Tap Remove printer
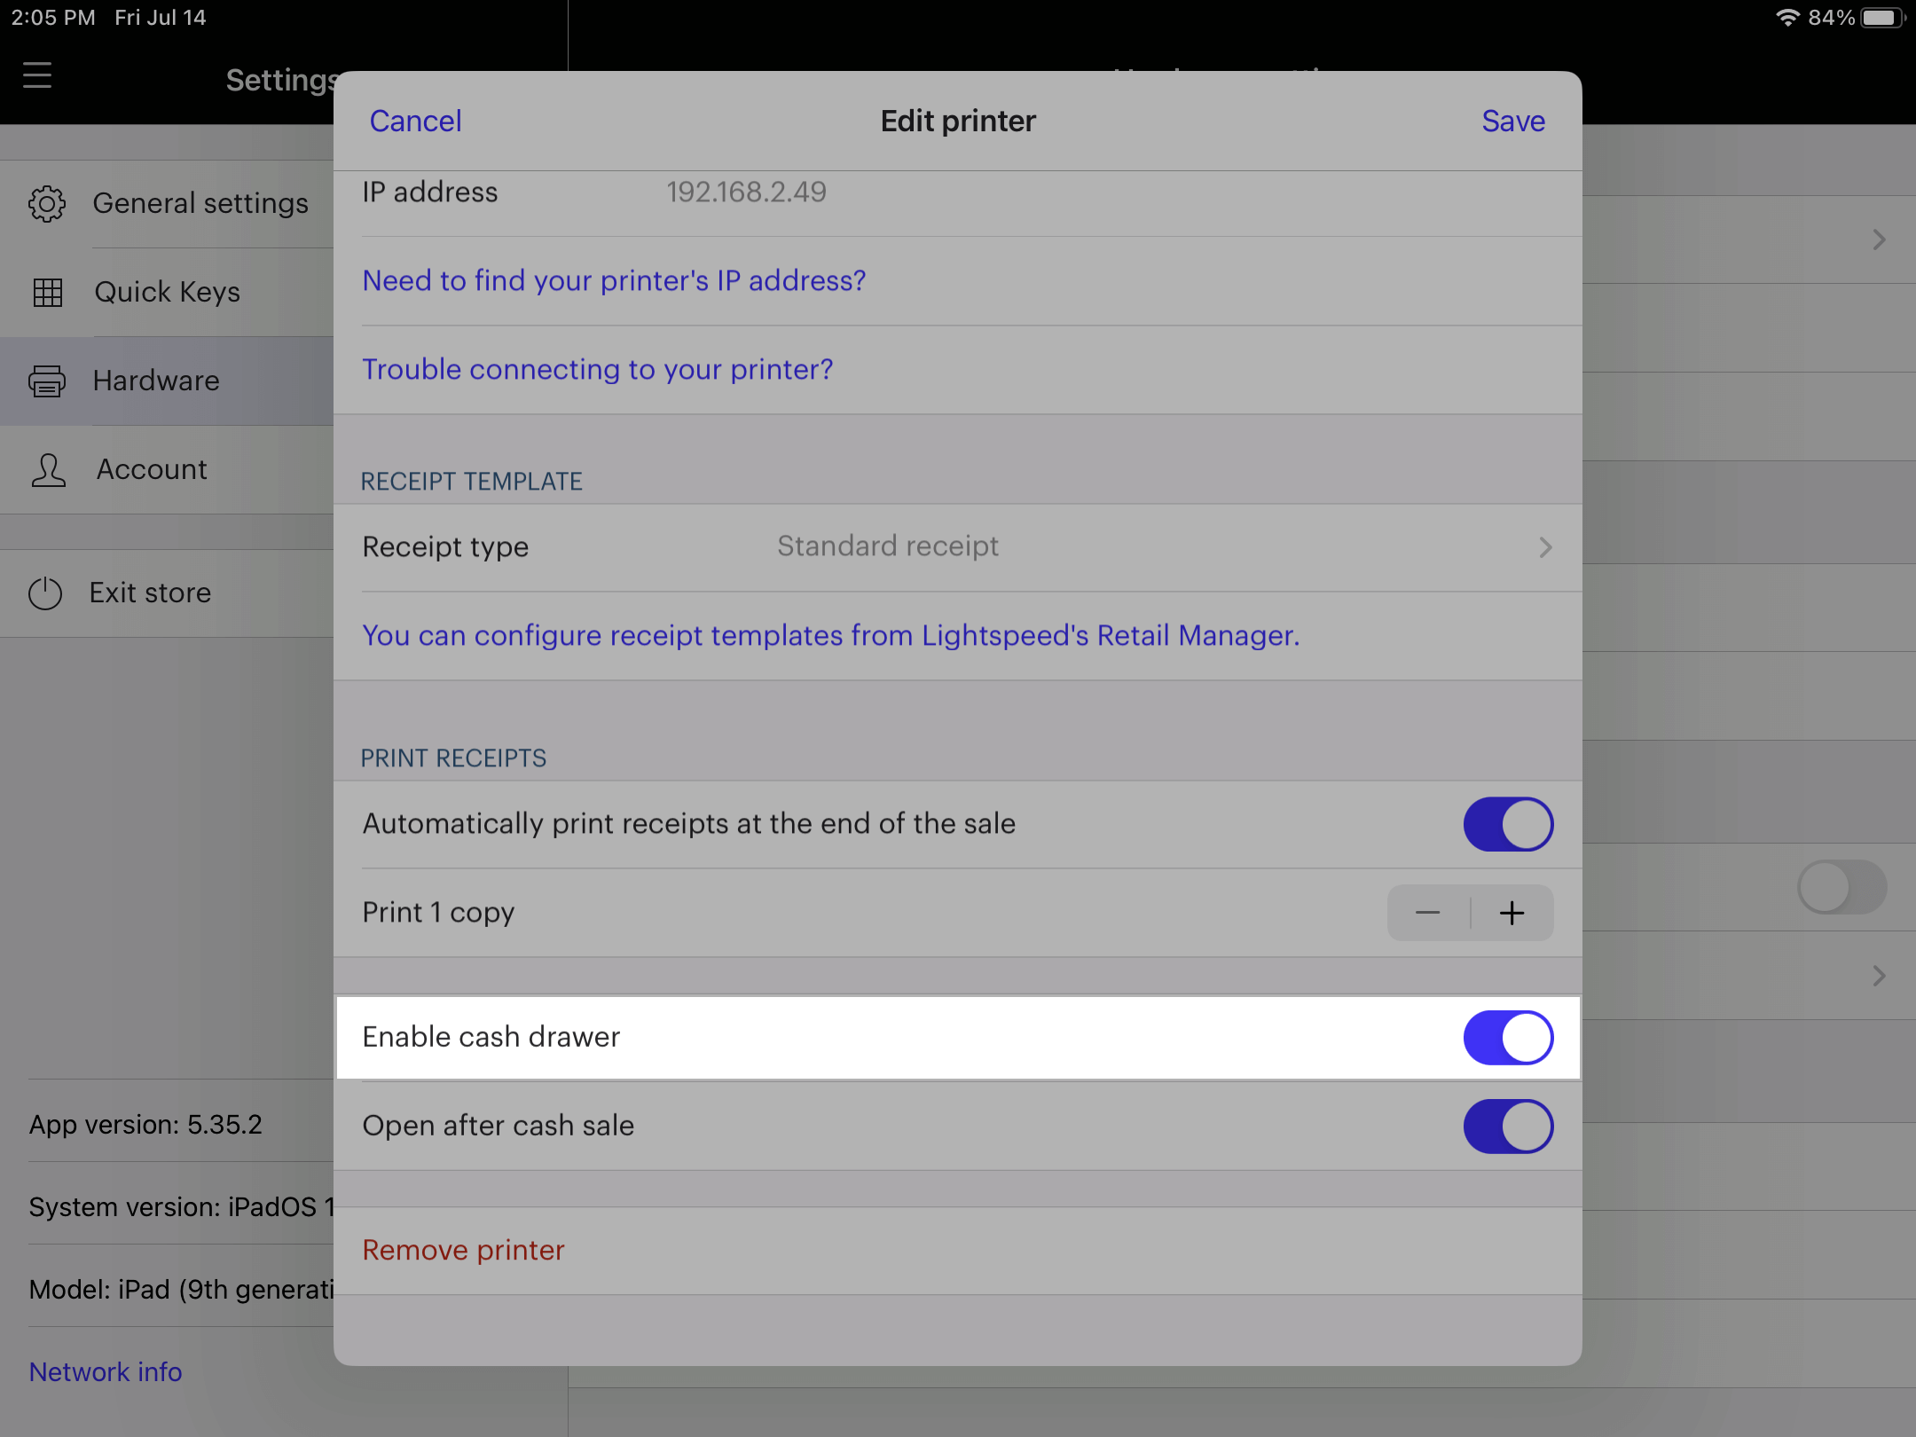 [463, 1251]
